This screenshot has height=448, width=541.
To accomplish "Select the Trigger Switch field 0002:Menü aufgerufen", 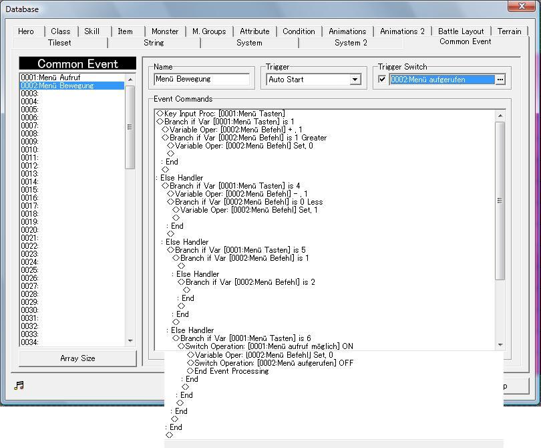I will [x=441, y=80].
